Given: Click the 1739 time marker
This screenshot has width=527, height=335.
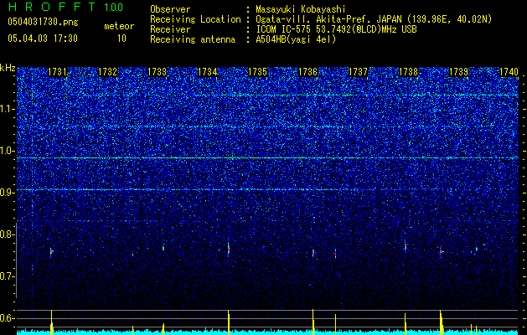Looking at the screenshot, I should tap(458, 72).
